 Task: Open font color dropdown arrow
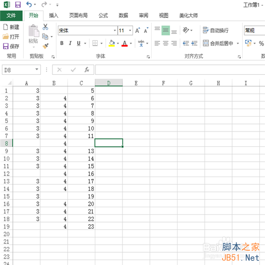click(x=131, y=43)
